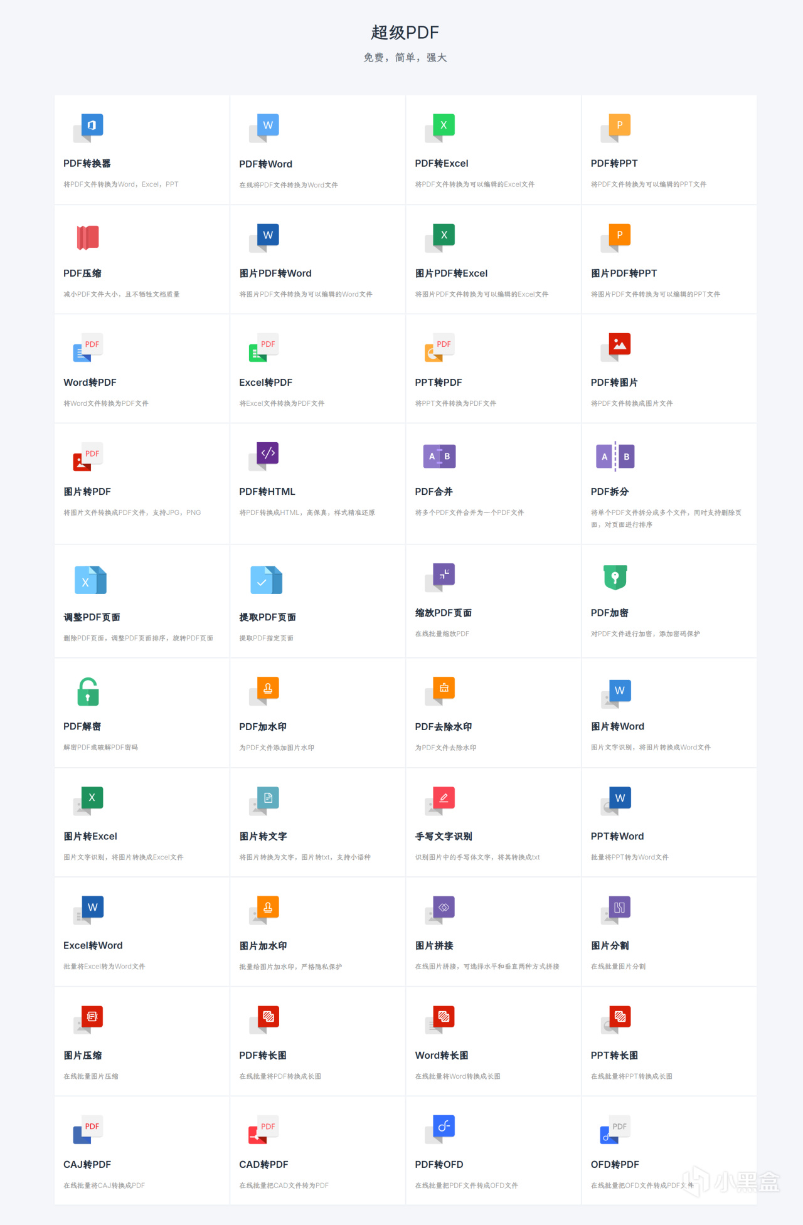
Task: Open the 图片压缩 description text
Action: [91, 1076]
